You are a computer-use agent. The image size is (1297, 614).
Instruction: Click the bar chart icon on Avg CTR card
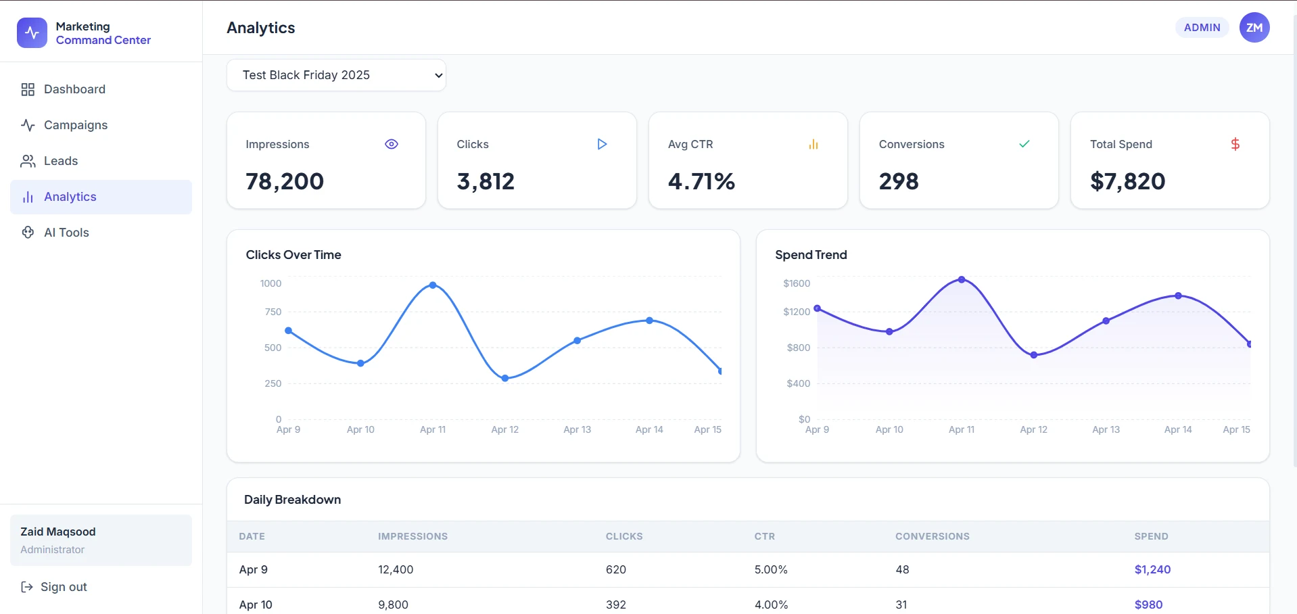[813, 144]
